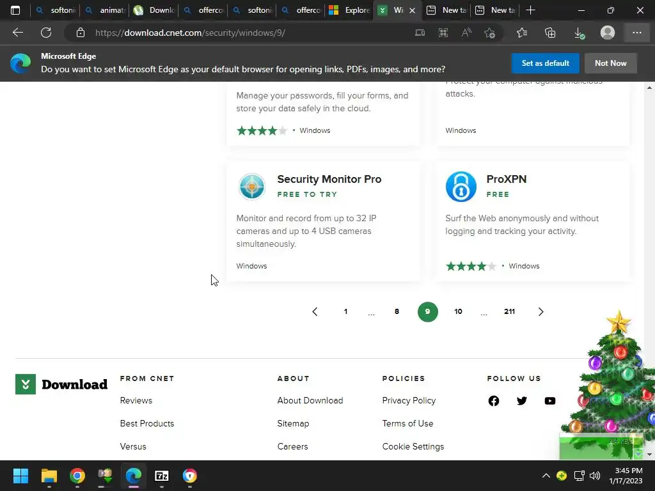Image resolution: width=655 pixels, height=491 pixels.
Task: Show hidden tray icons
Action: click(546, 476)
